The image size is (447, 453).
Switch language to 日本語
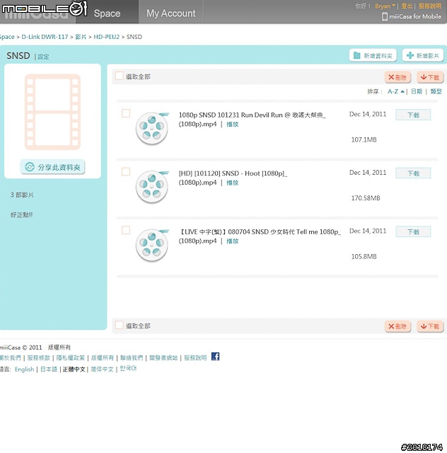[x=49, y=369]
